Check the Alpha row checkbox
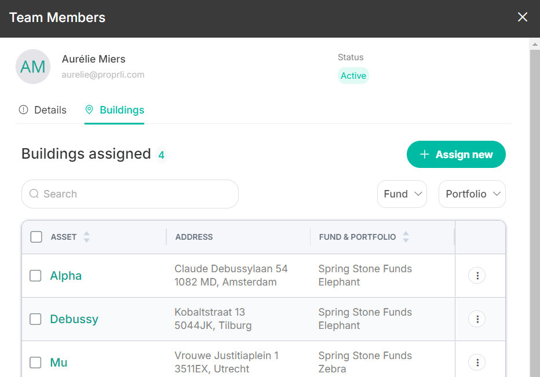This screenshot has width=540, height=377. click(35, 276)
